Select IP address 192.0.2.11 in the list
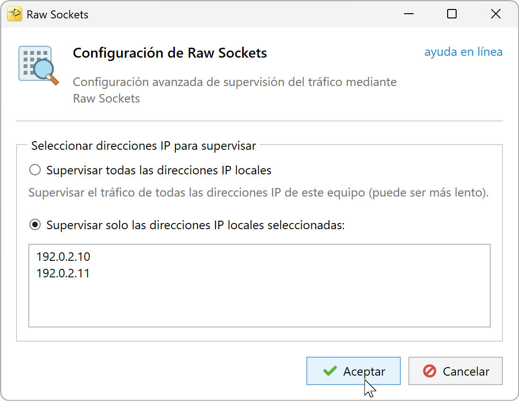 [63, 274]
